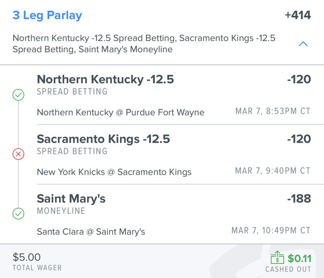Click the green check icon for Saint Mary's
324x278 pixels.
coord(18,214)
